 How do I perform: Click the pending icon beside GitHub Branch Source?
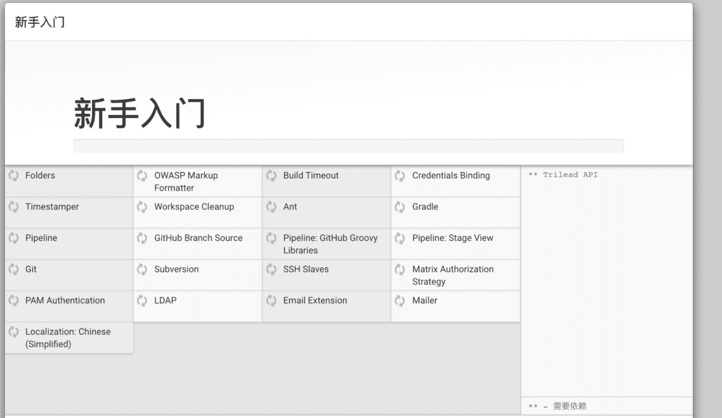142,238
